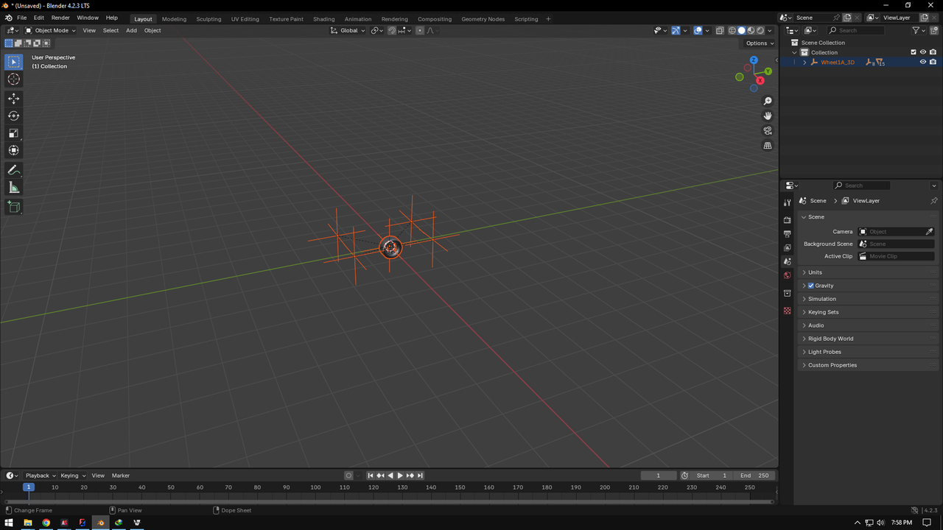Switch to the Modeling workspace tab
Screen dimensions: 943x530
pyautogui.click(x=174, y=18)
